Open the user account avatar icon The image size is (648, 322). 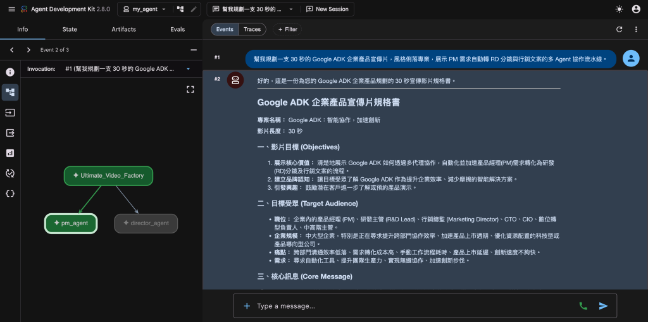click(636, 9)
